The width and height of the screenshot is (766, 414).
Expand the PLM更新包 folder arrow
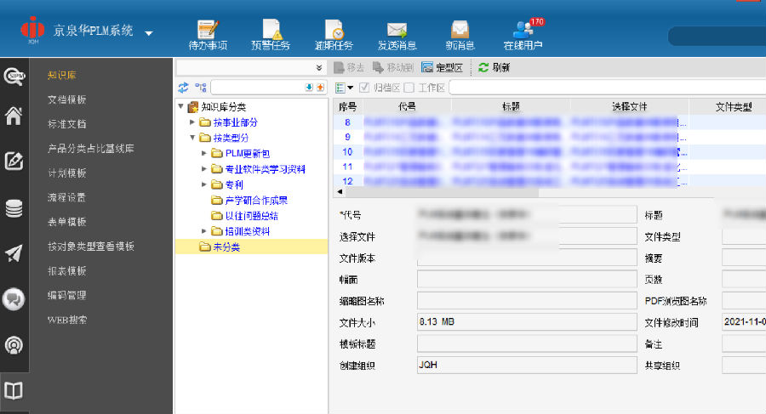pos(204,153)
